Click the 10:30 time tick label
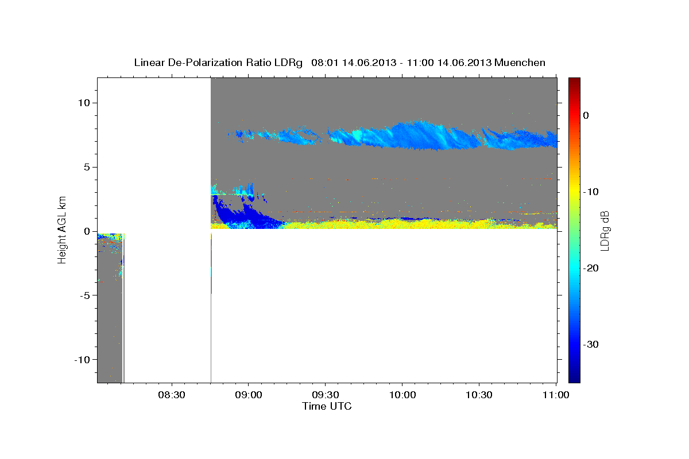689x459 pixels. coord(479,395)
